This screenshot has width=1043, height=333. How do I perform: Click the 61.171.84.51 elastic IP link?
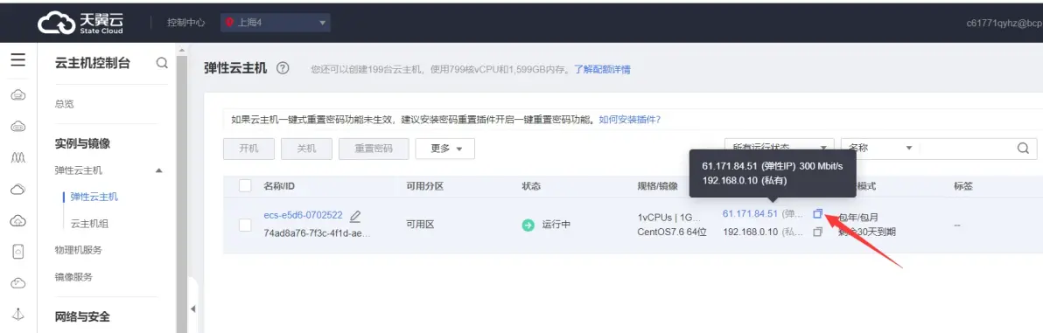pos(750,213)
